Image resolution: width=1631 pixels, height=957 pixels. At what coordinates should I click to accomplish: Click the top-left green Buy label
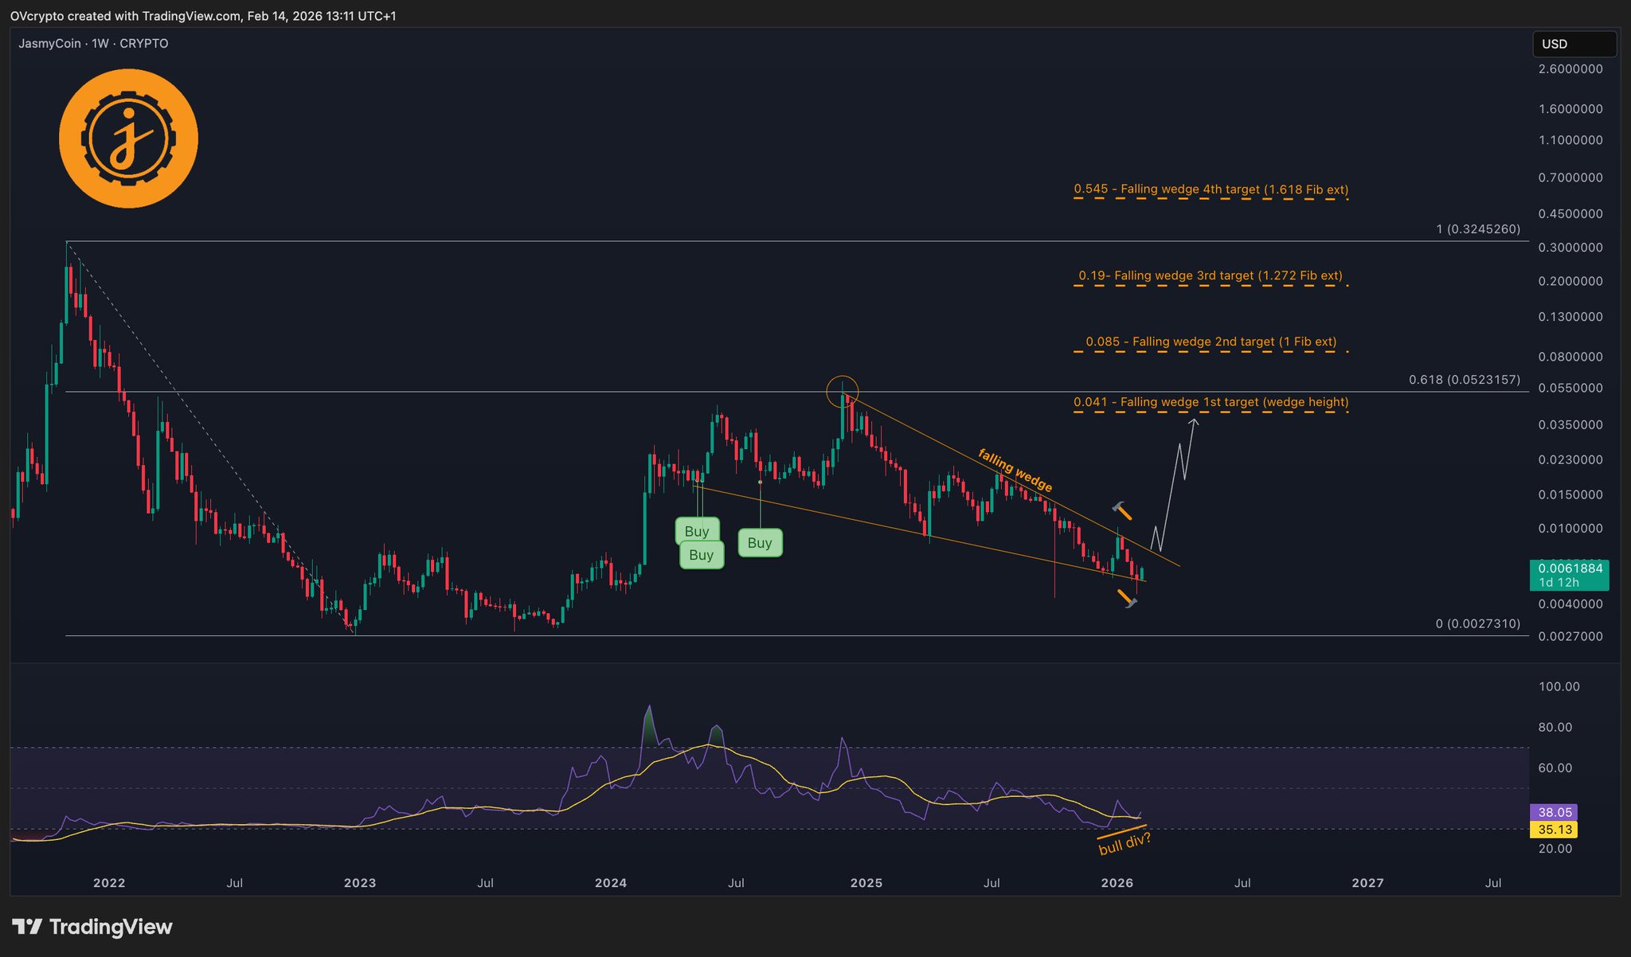tap(696, 531)
